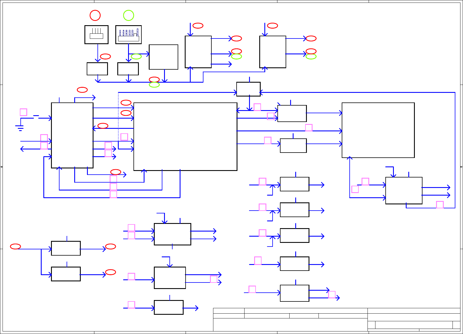Click the large green circle marker
Screen dimensions: 463x334
[129, 15]
